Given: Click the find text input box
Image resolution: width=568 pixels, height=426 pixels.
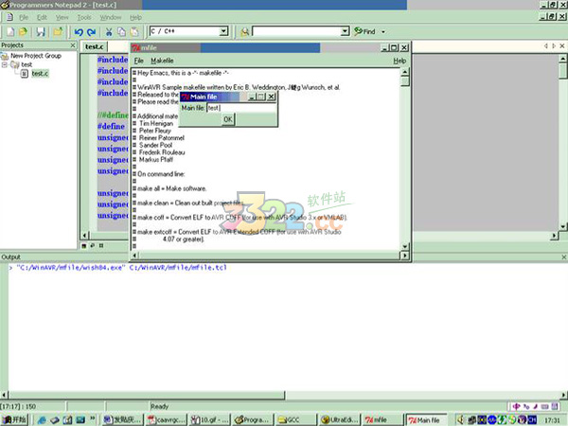Looking at the screenshot, I should (x=296, y=31).
